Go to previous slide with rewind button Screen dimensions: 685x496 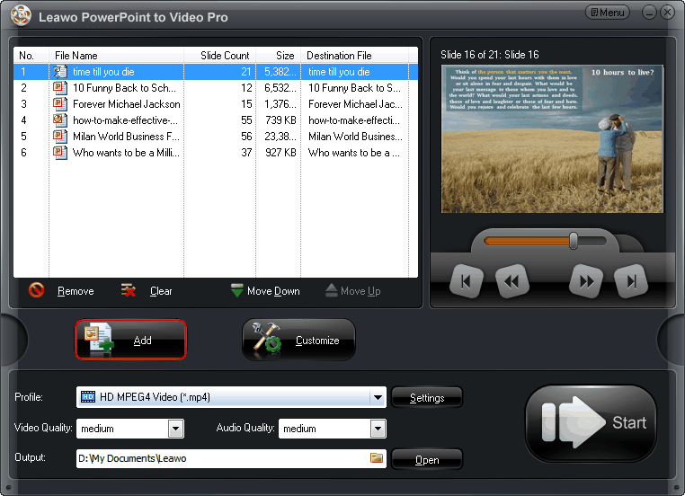point(512,281)
